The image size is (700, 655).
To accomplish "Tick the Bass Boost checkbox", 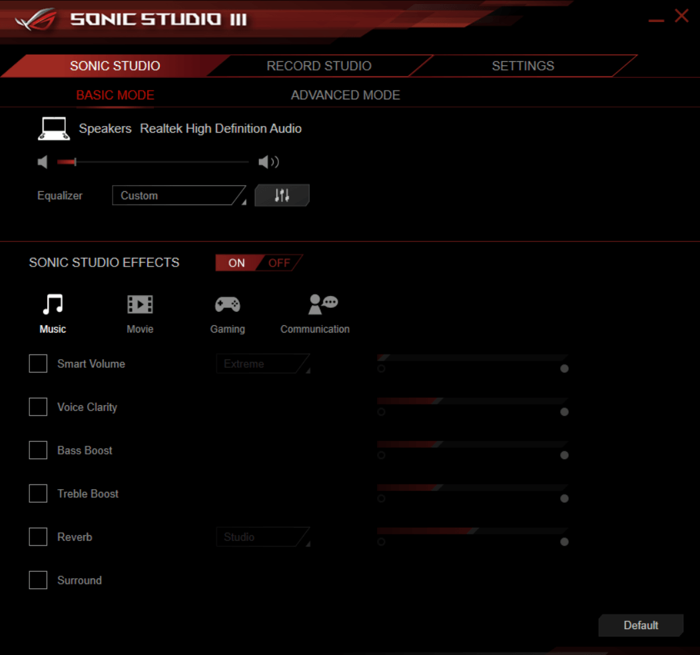I will click(38, 450).
